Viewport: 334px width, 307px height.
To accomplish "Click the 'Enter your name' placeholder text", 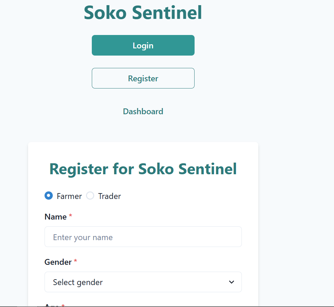I will [x=83, y=237].
